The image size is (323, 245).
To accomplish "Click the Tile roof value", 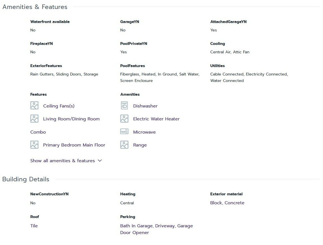I will 34,226.
